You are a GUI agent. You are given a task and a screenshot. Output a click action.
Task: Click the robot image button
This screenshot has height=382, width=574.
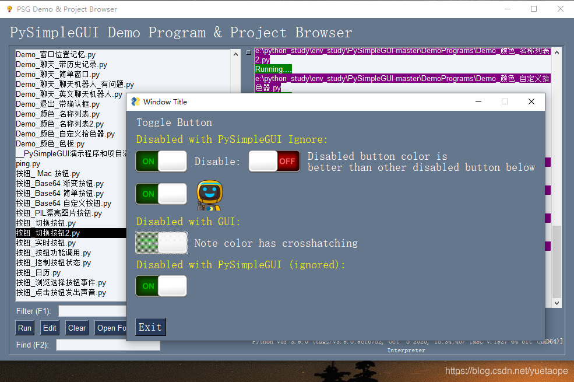(210, 195)
